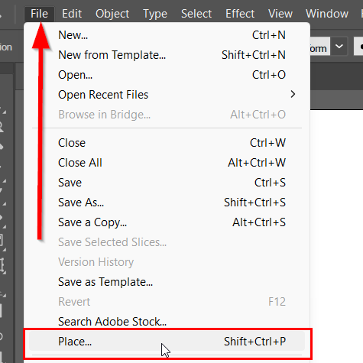Choose Place… from the File menu

point(167,342)
